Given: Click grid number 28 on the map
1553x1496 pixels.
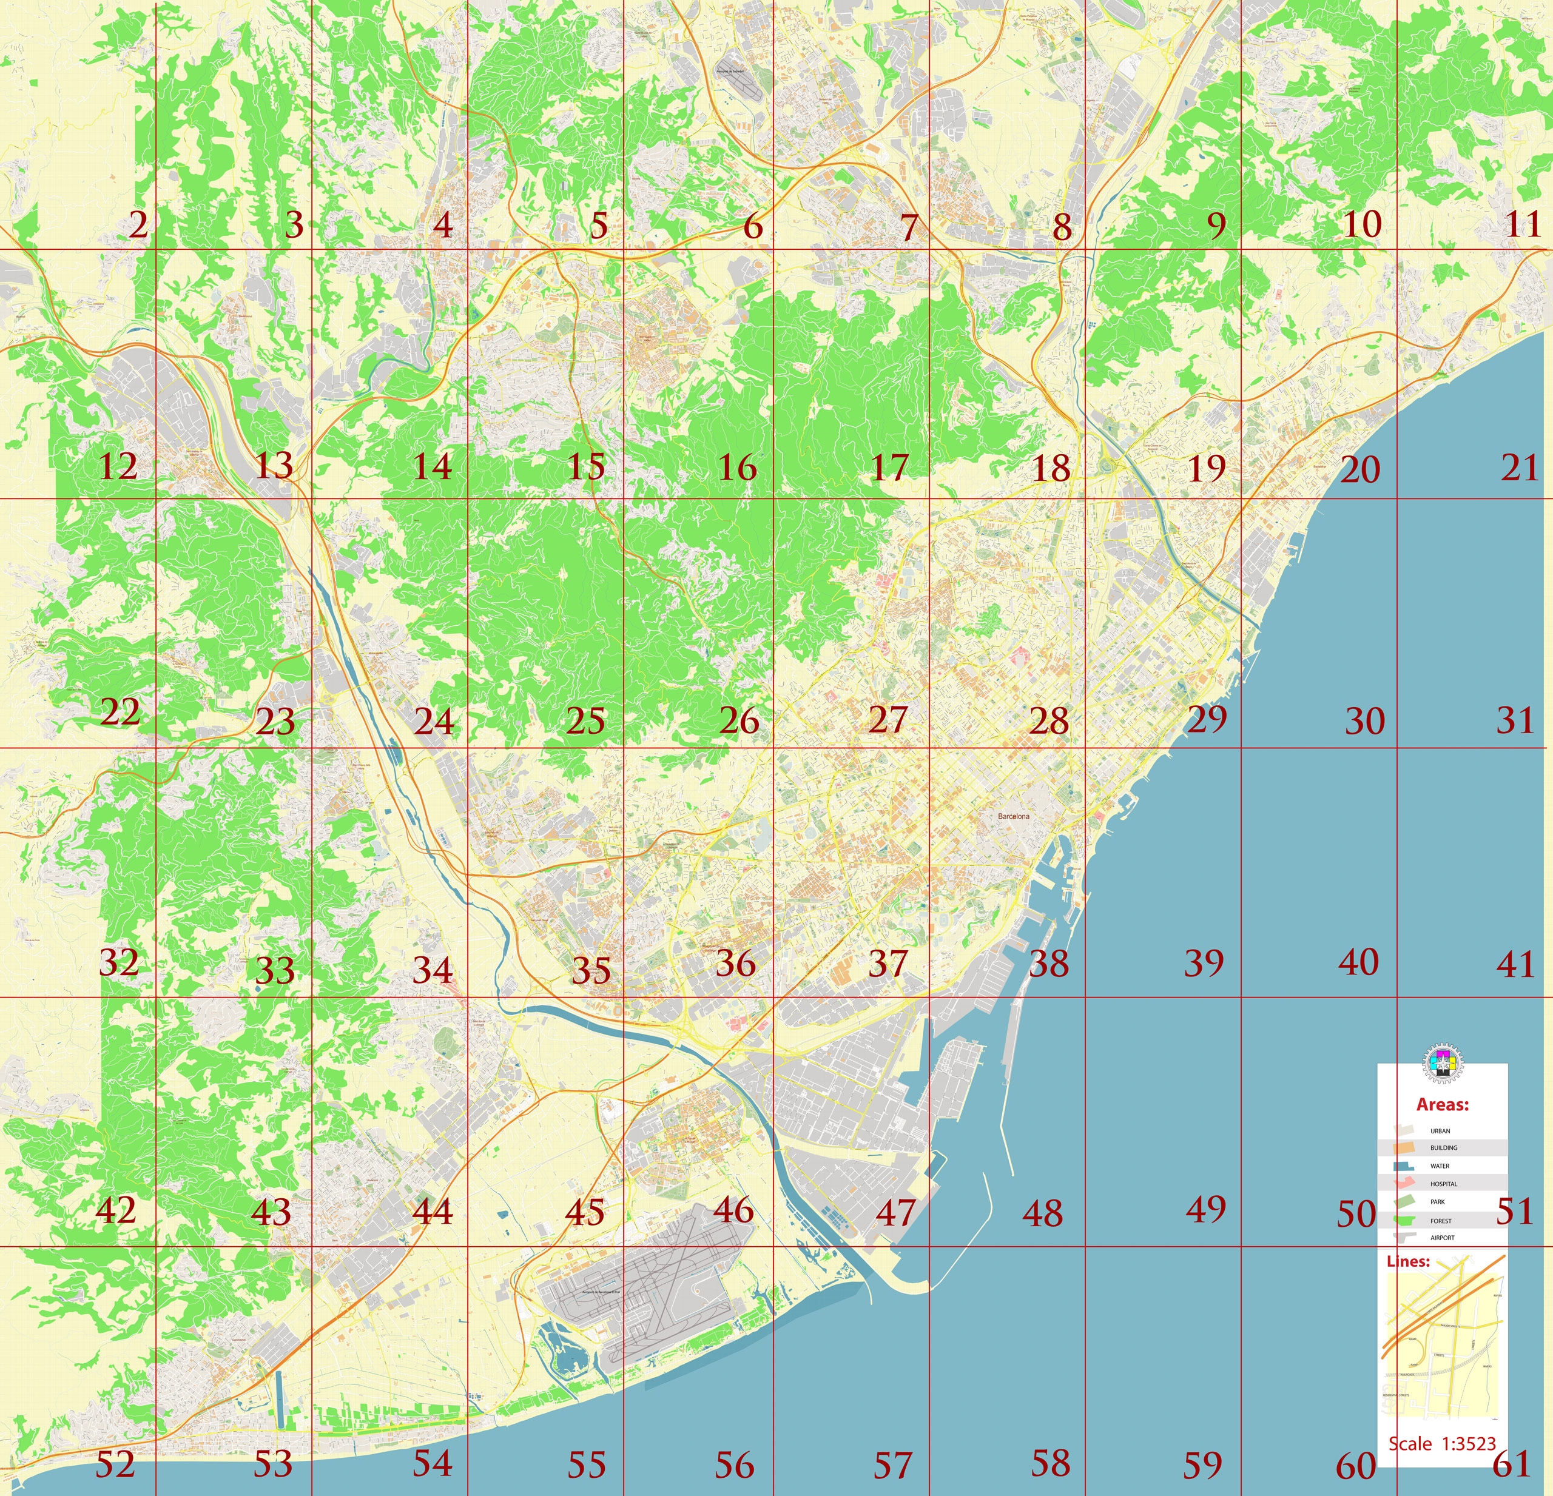Looking at the screenshot, I should [1048, 720].
